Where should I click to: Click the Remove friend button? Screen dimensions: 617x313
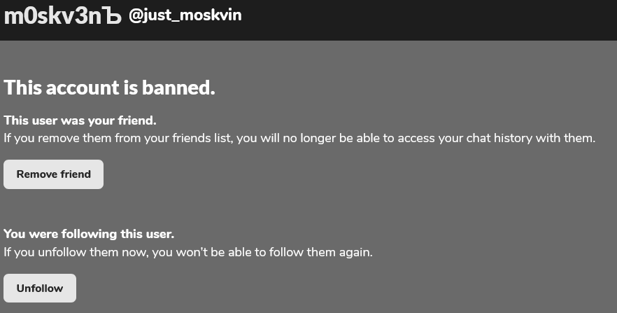click(54, 174)
